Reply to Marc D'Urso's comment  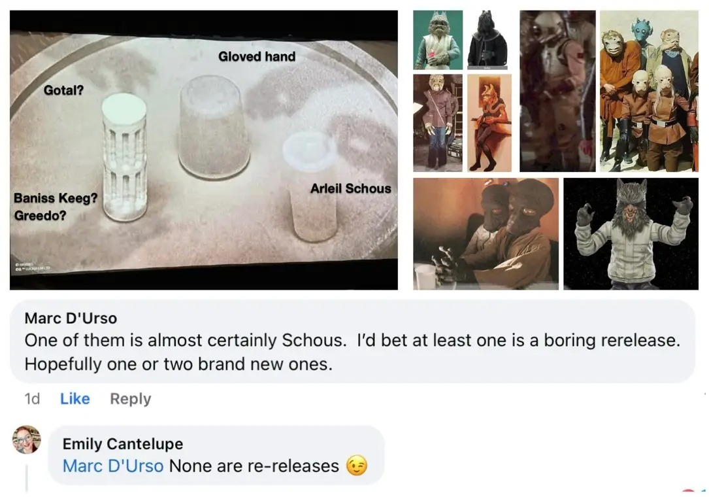click(x=130, y=399)
